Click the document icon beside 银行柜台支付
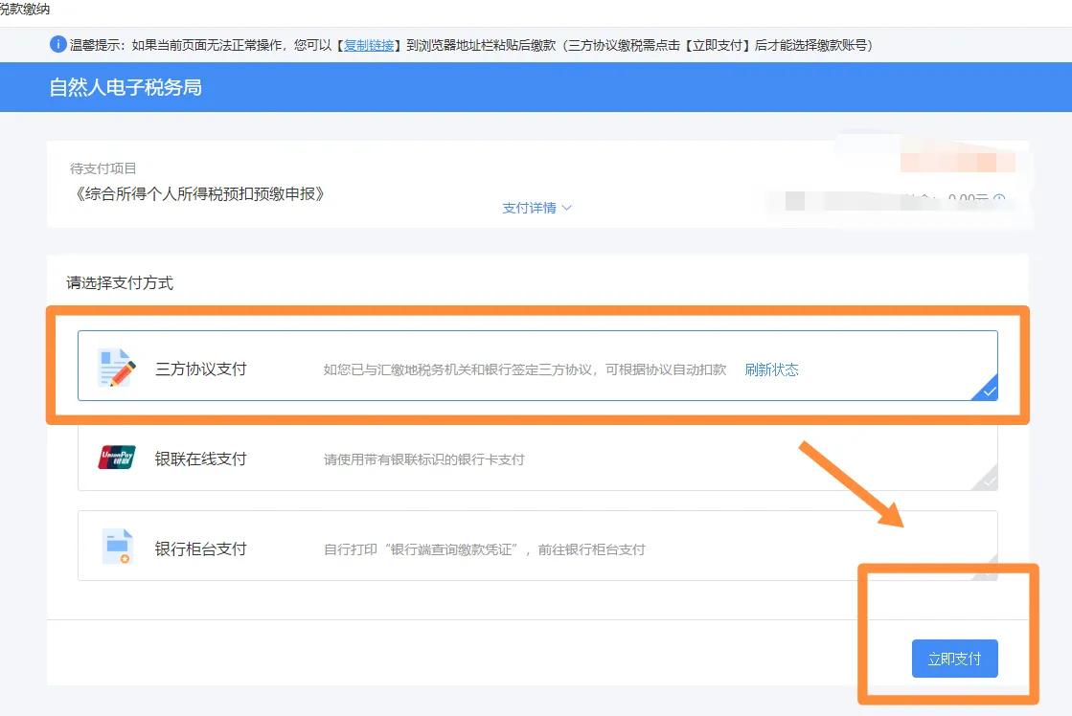 (x=115, y=546)
